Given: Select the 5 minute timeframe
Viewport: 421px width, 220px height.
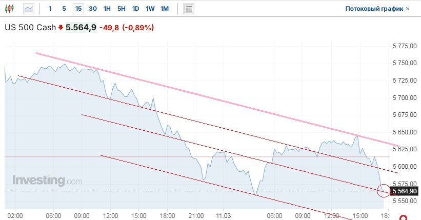Looking at the screenshot, I should coord(64,9).
